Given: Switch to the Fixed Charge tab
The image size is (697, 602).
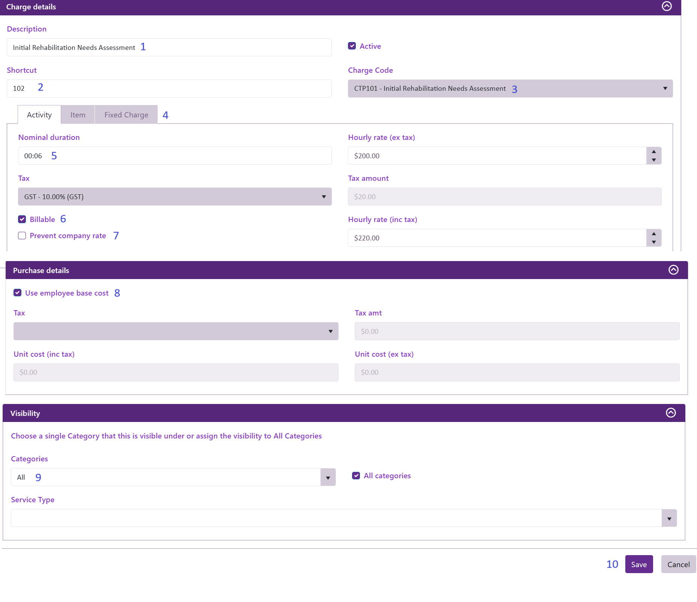Looking at the screenshot, I should point(126,115).
